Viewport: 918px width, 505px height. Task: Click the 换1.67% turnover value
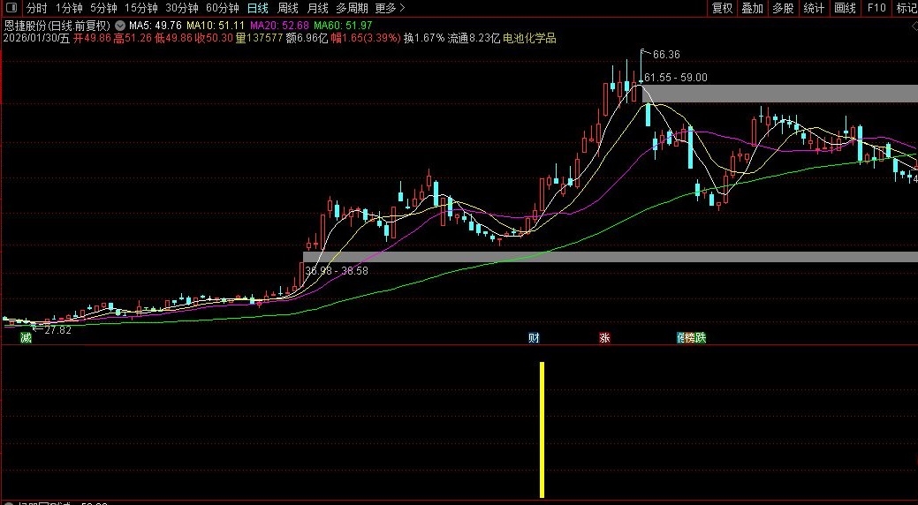424,39
